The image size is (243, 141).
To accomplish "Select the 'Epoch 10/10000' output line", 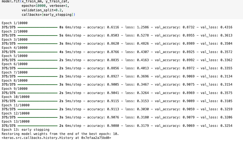I will 15,97.
